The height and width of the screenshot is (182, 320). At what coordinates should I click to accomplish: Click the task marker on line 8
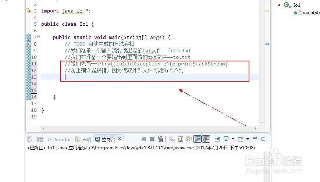pos(29,44)
